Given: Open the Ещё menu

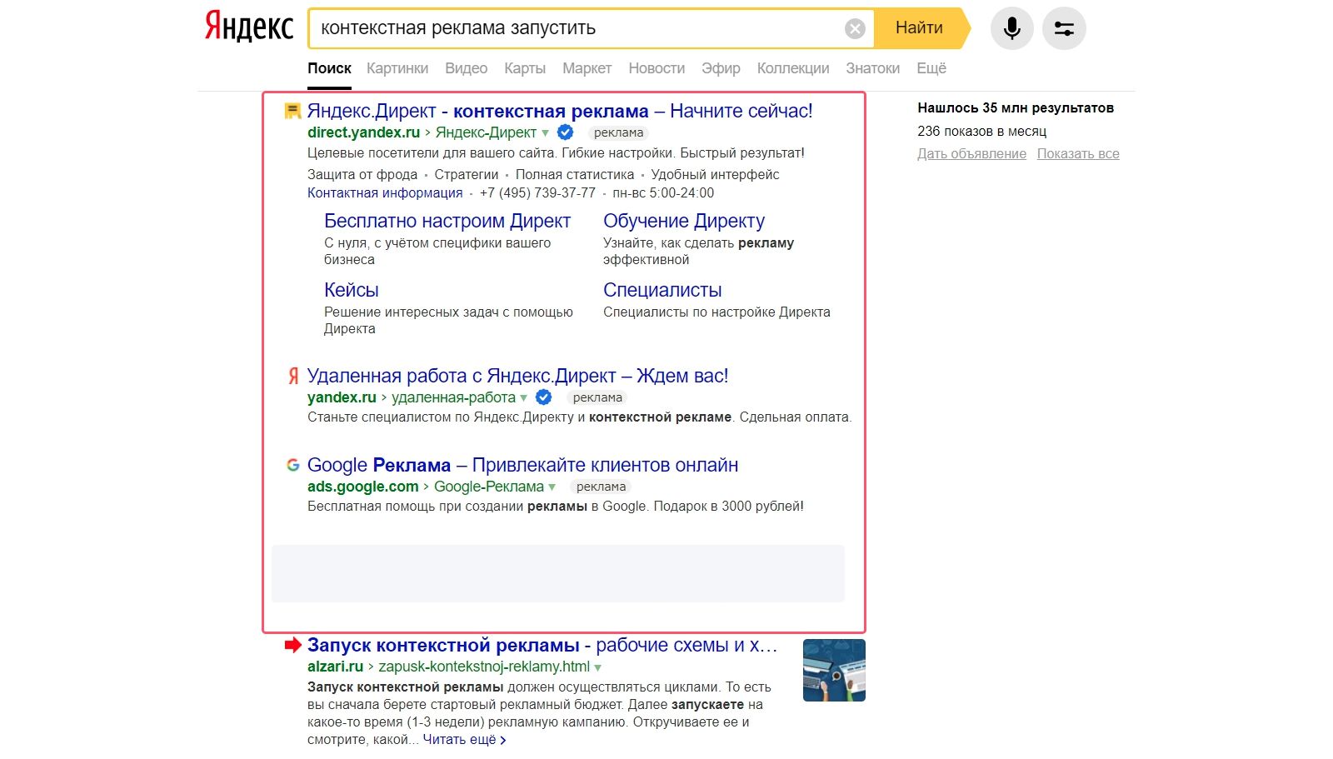Looking at the screenshot, I should click(x=931, y=67).
